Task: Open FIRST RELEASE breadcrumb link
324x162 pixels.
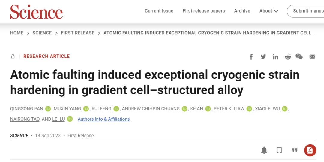Action: click(78, 33)
